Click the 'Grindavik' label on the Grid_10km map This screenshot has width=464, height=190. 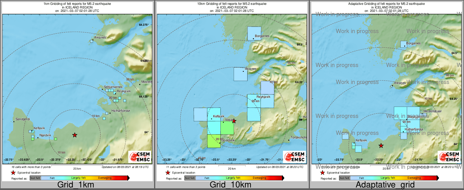228,140
